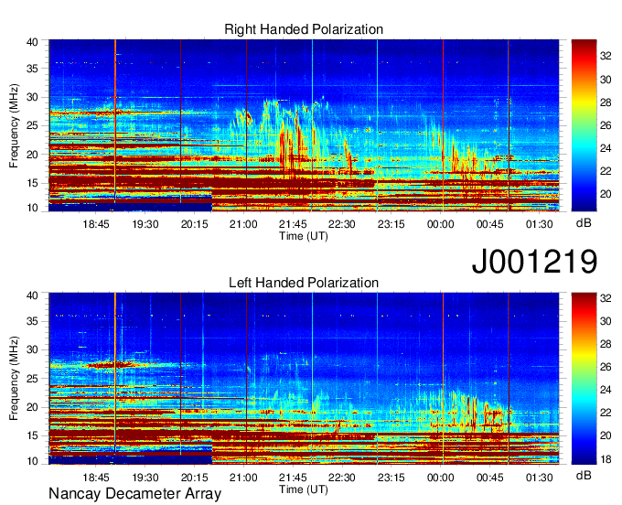Click the '22:30' tick label of the bottom plot

(342, 478)
